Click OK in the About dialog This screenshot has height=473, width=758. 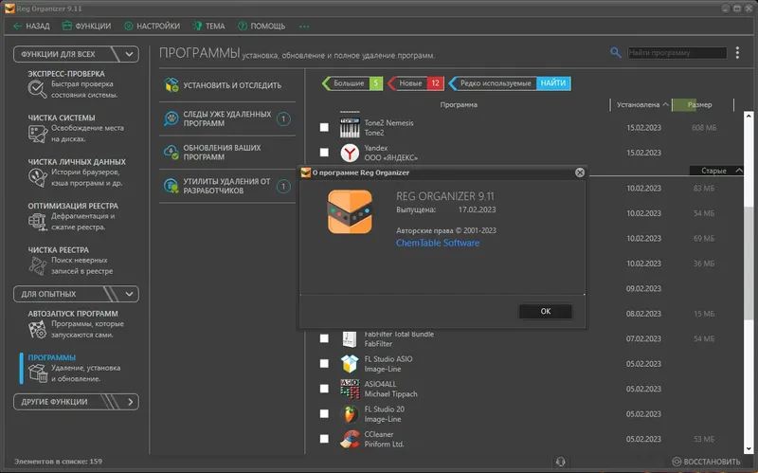[x=546, y=312]
